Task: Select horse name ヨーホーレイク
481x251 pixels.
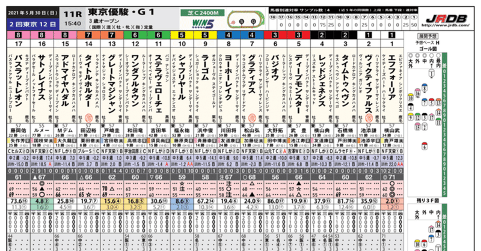Action: point(228,77)
